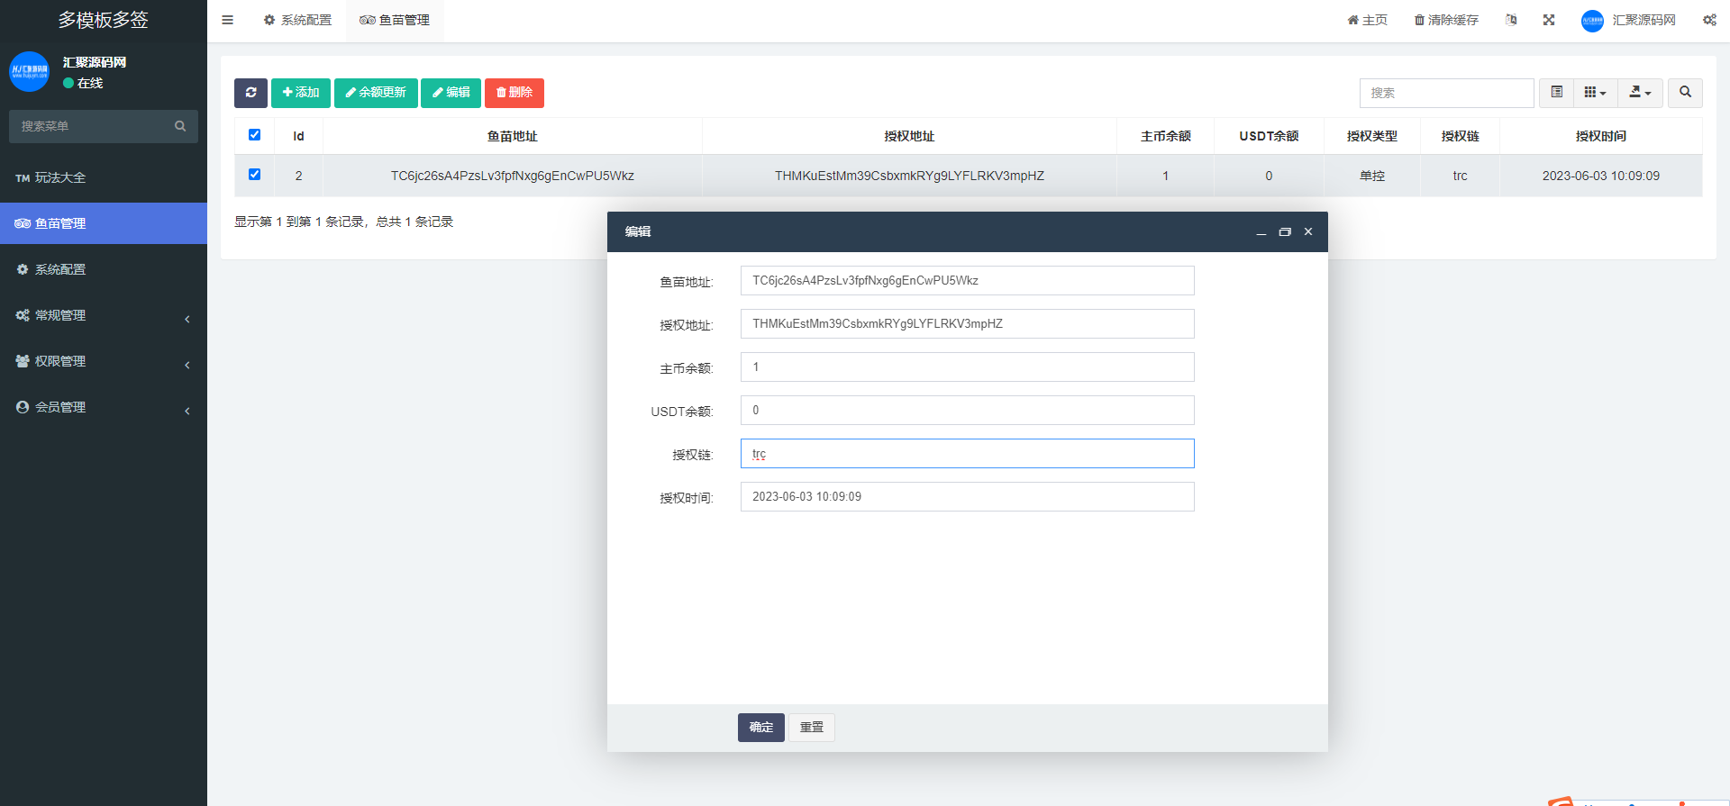Viewport: 1730px width, 806px height.
Task: Click the 确定 button in edit dialog
Action: tap(760, 728)
